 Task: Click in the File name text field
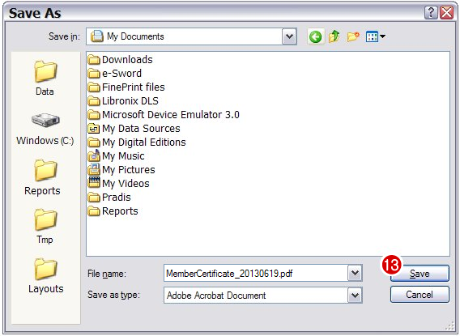256,274
